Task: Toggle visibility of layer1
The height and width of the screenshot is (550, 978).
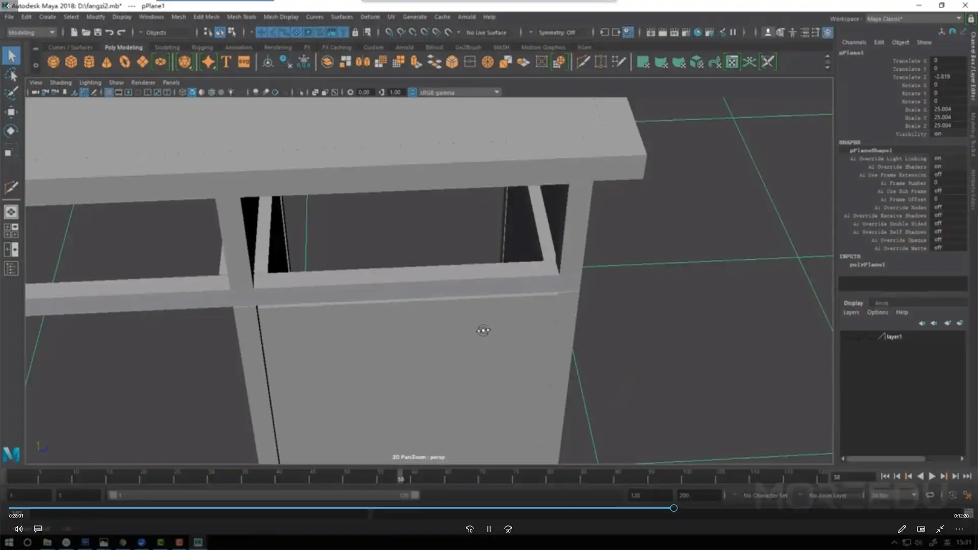Action: coord(858,337)
